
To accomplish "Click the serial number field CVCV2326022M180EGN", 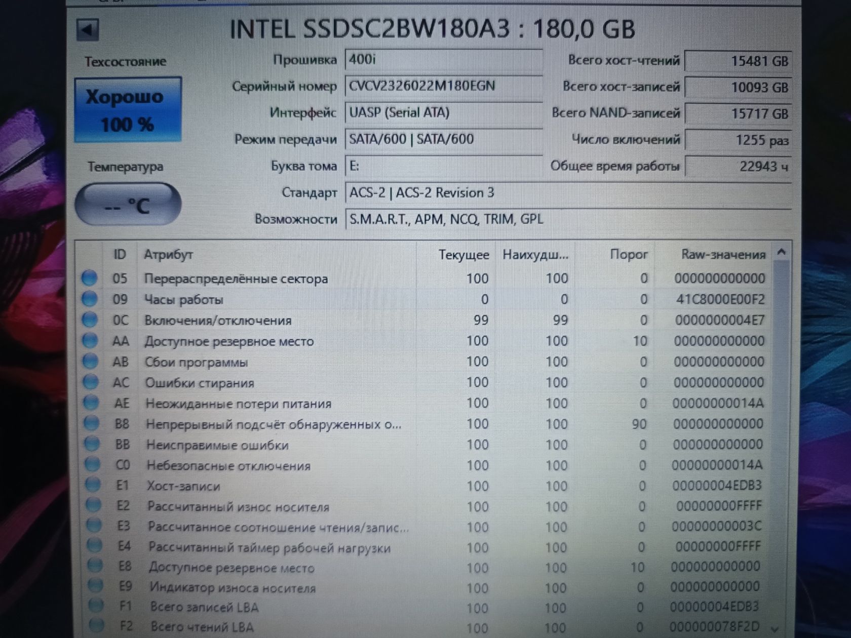I will tap(444, 86).
